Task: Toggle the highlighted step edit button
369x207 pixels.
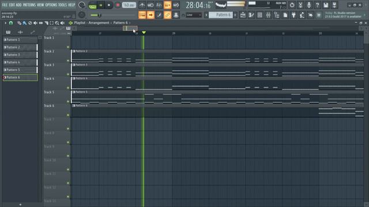Action: pos(168,5)
